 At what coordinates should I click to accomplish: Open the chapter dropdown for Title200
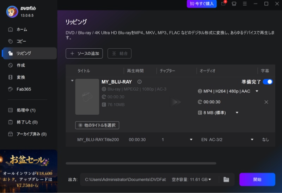pos(191,139)
